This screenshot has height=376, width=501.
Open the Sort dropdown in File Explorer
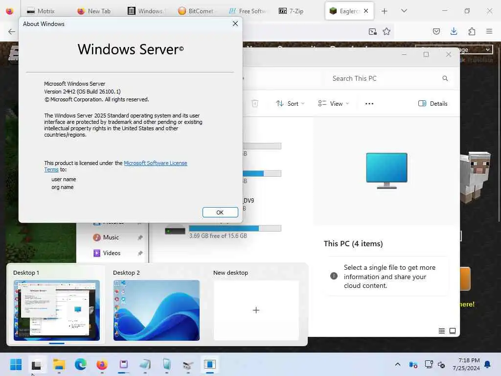290,104
